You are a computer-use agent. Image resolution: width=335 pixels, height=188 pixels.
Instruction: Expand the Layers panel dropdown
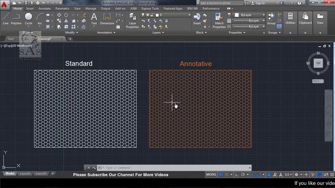(x=158, y=32)
